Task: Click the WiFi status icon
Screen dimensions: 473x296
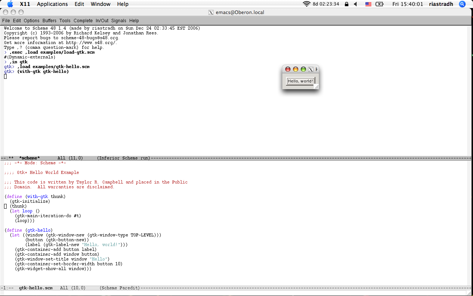Action: click(306, 4)
